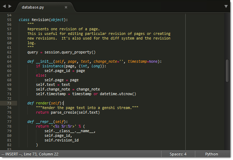
Task: Click 'self.text = text' line
Action: (53, 85)
